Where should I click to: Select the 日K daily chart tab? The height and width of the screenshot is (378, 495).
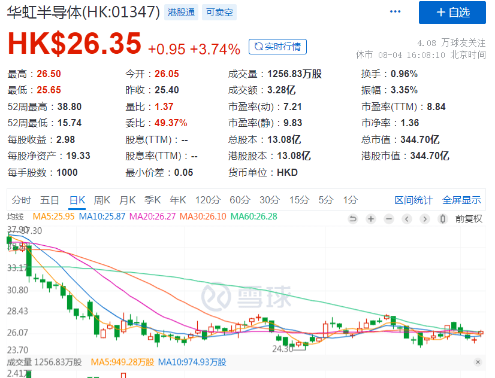(x=77, y=200)
